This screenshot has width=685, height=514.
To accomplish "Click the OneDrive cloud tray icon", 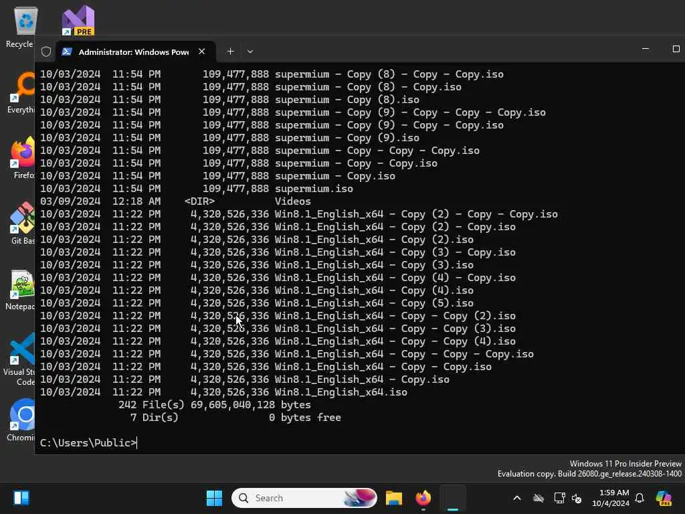I will (x=539, y=498).
